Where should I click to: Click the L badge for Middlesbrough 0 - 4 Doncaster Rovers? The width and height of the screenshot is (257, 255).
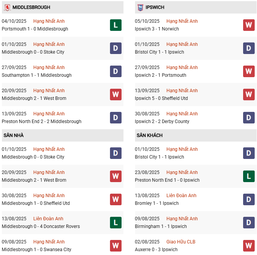coord(116,223)
